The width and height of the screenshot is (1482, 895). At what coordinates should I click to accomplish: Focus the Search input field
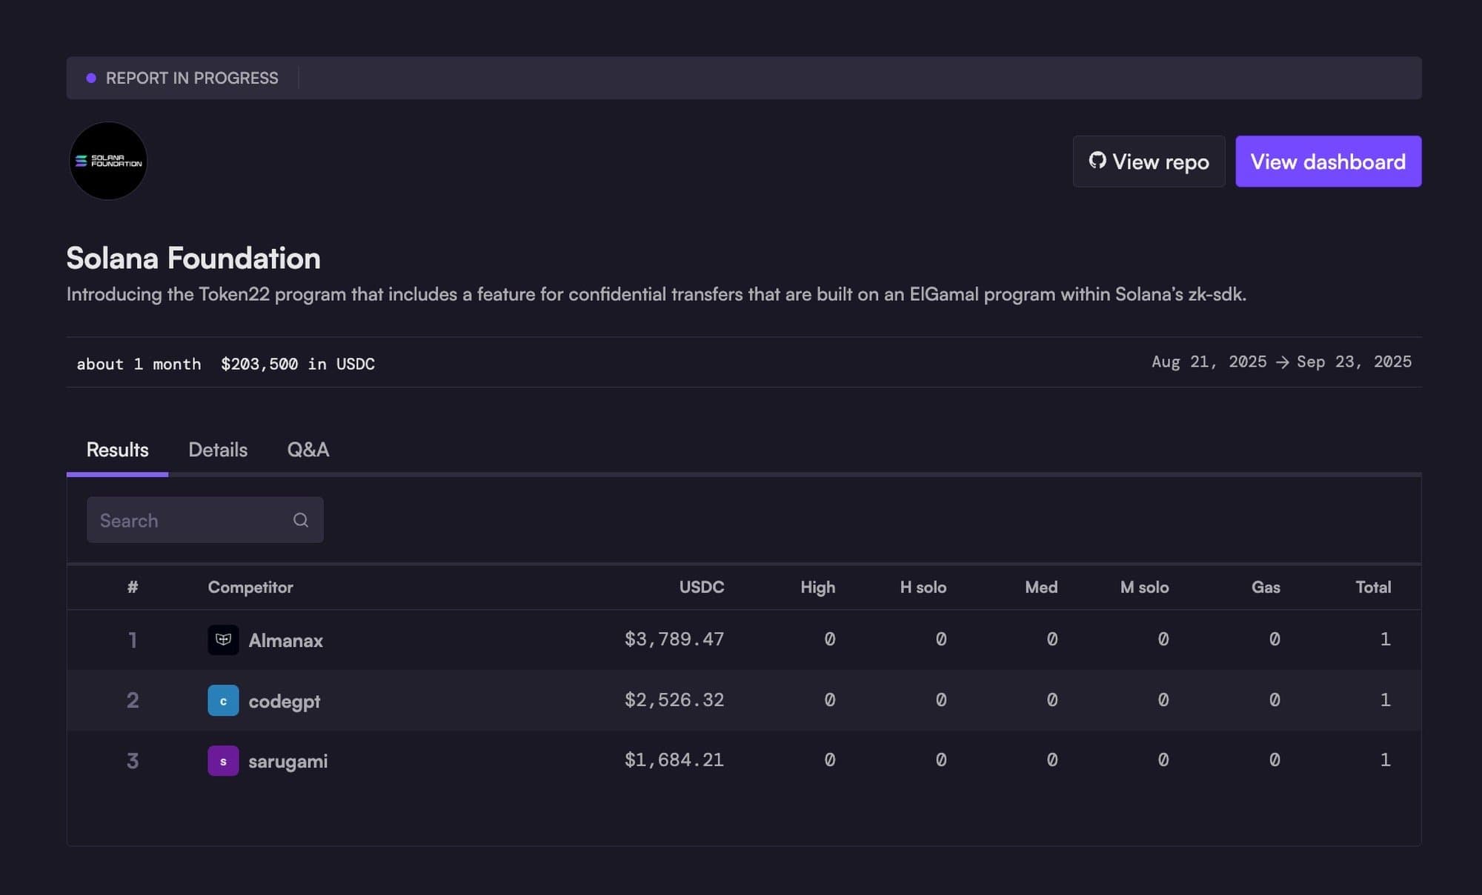(x=193, y=520)
